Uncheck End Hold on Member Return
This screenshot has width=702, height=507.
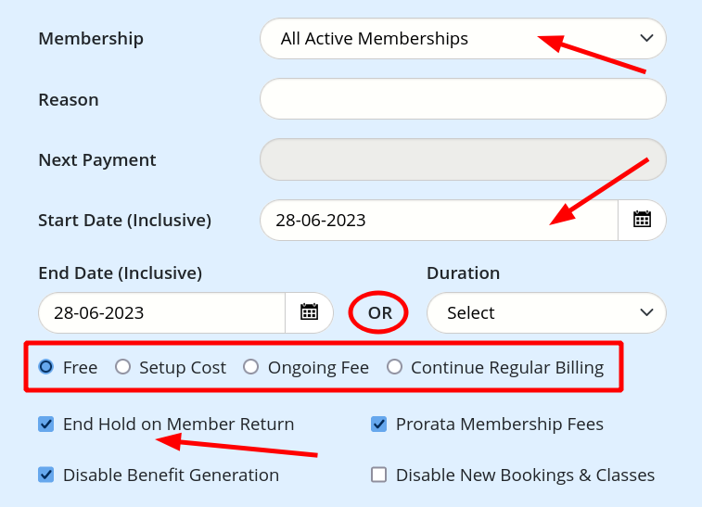45,424
